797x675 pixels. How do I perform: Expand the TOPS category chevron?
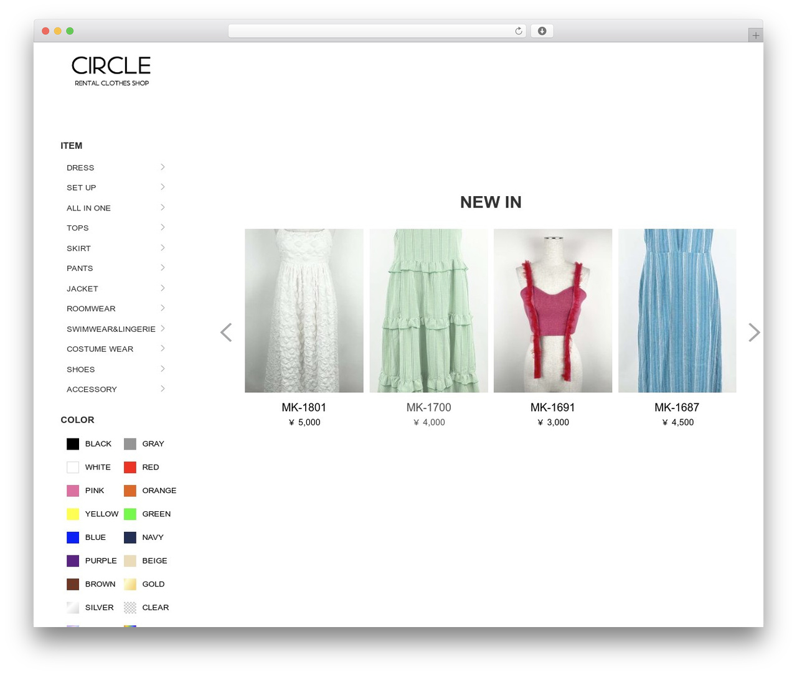(x=163, y=227)
